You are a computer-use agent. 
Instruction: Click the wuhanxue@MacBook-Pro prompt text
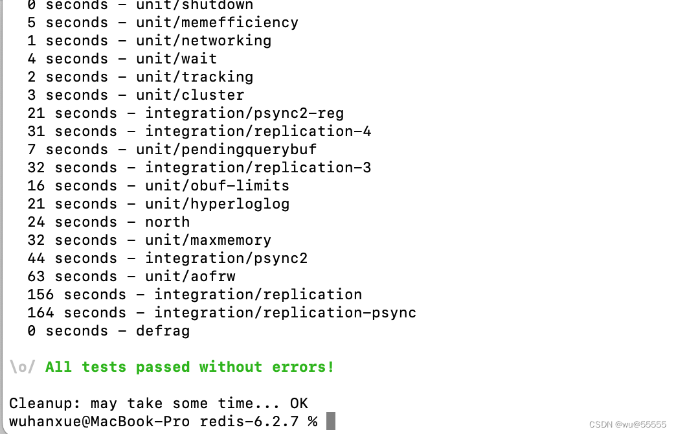(x=99, y=422)
